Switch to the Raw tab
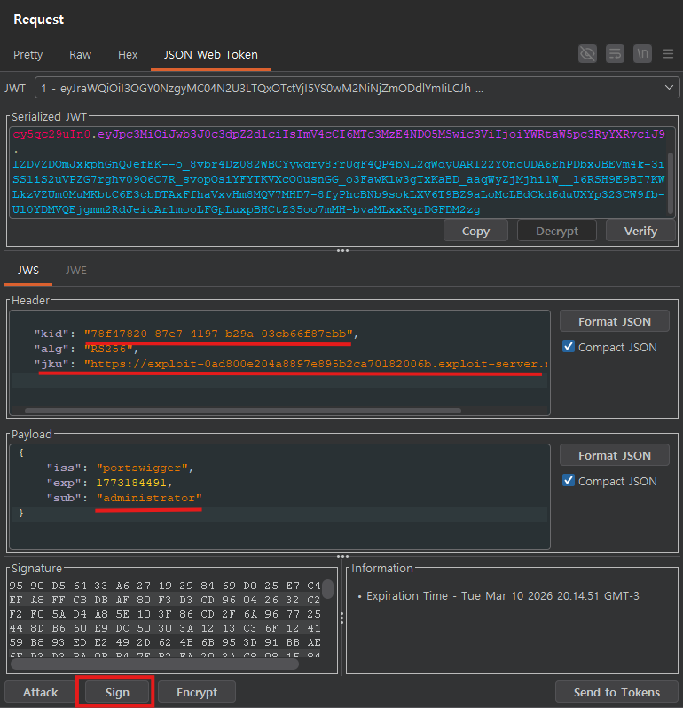This screenshot has height=708, width=683. [x=81, y=54]
